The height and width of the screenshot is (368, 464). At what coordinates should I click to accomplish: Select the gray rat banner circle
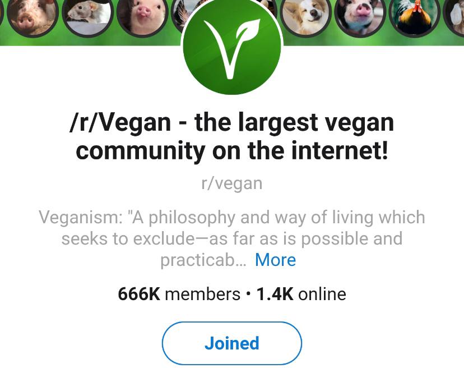pyautogui.click(x=88, y=15)
